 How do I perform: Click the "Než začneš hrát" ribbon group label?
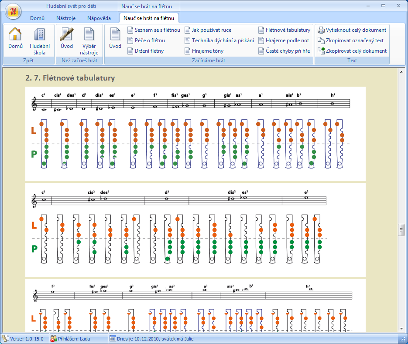pos(79,61)
